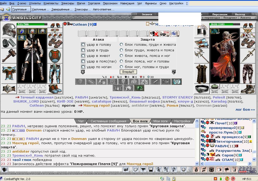Screen dimensions: 258x181
Task: Click the refresh shield icon beside Вперёд
Action: click(x=174, y=72)
